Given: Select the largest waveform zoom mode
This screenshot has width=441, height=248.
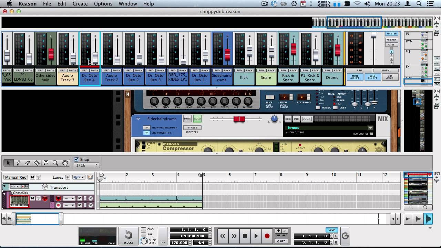Looking at the screenshot, I should 428,218.
